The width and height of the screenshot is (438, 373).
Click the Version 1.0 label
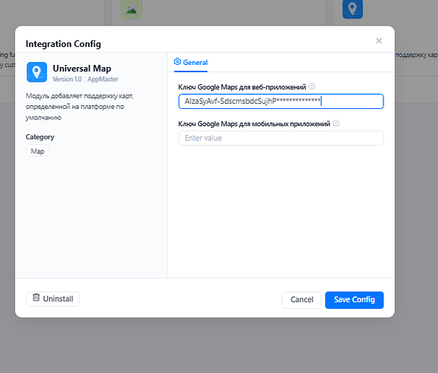pyautogui.click(x=67, y=79)
